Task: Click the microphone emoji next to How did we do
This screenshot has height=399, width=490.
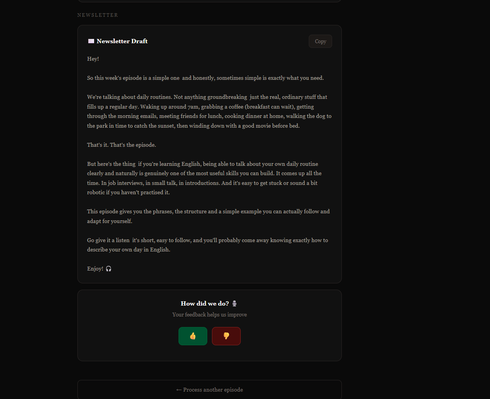Action: coord(234,303)
